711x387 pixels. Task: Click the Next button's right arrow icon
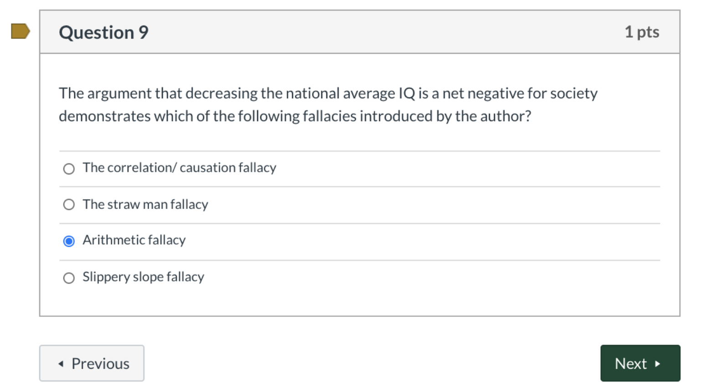[x=658, y=363]
